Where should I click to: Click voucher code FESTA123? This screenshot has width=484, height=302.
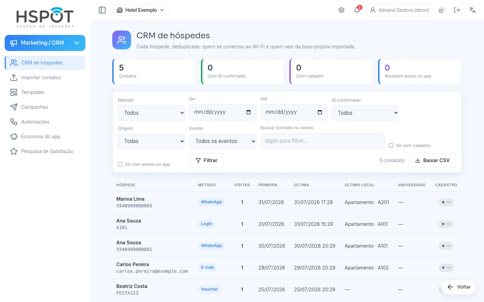click(127, 293)
